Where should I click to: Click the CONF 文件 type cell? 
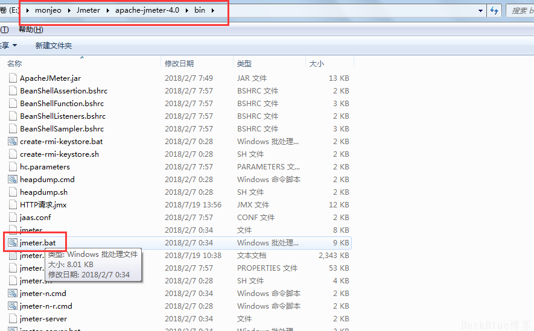point(256,218)
